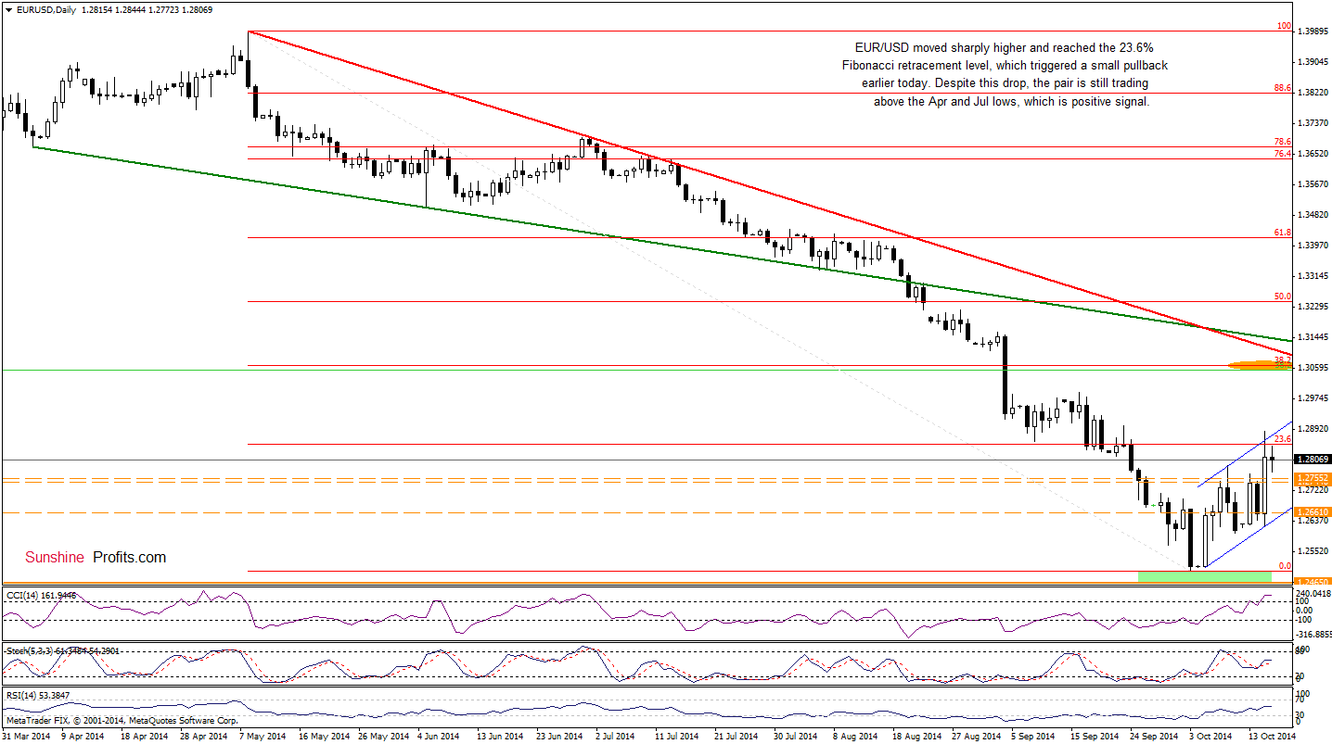This screenshot has width=1332, height=744.
Task: Click the 1.38220 price axis value
Action: [1315, 93]
